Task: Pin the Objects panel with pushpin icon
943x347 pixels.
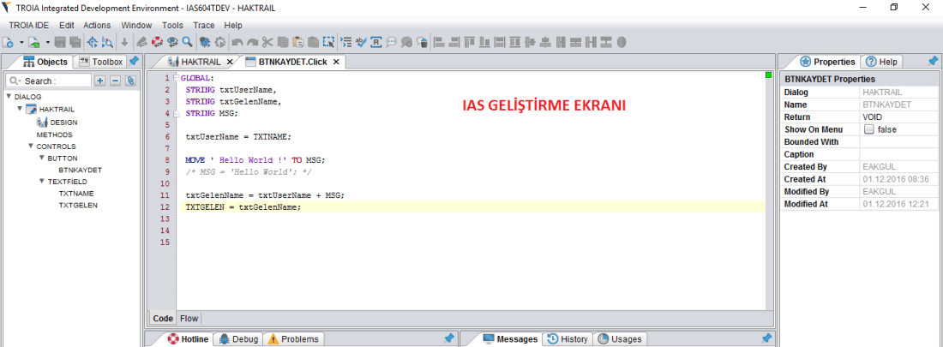Action: pyautogui.click(x=134, y=61)
